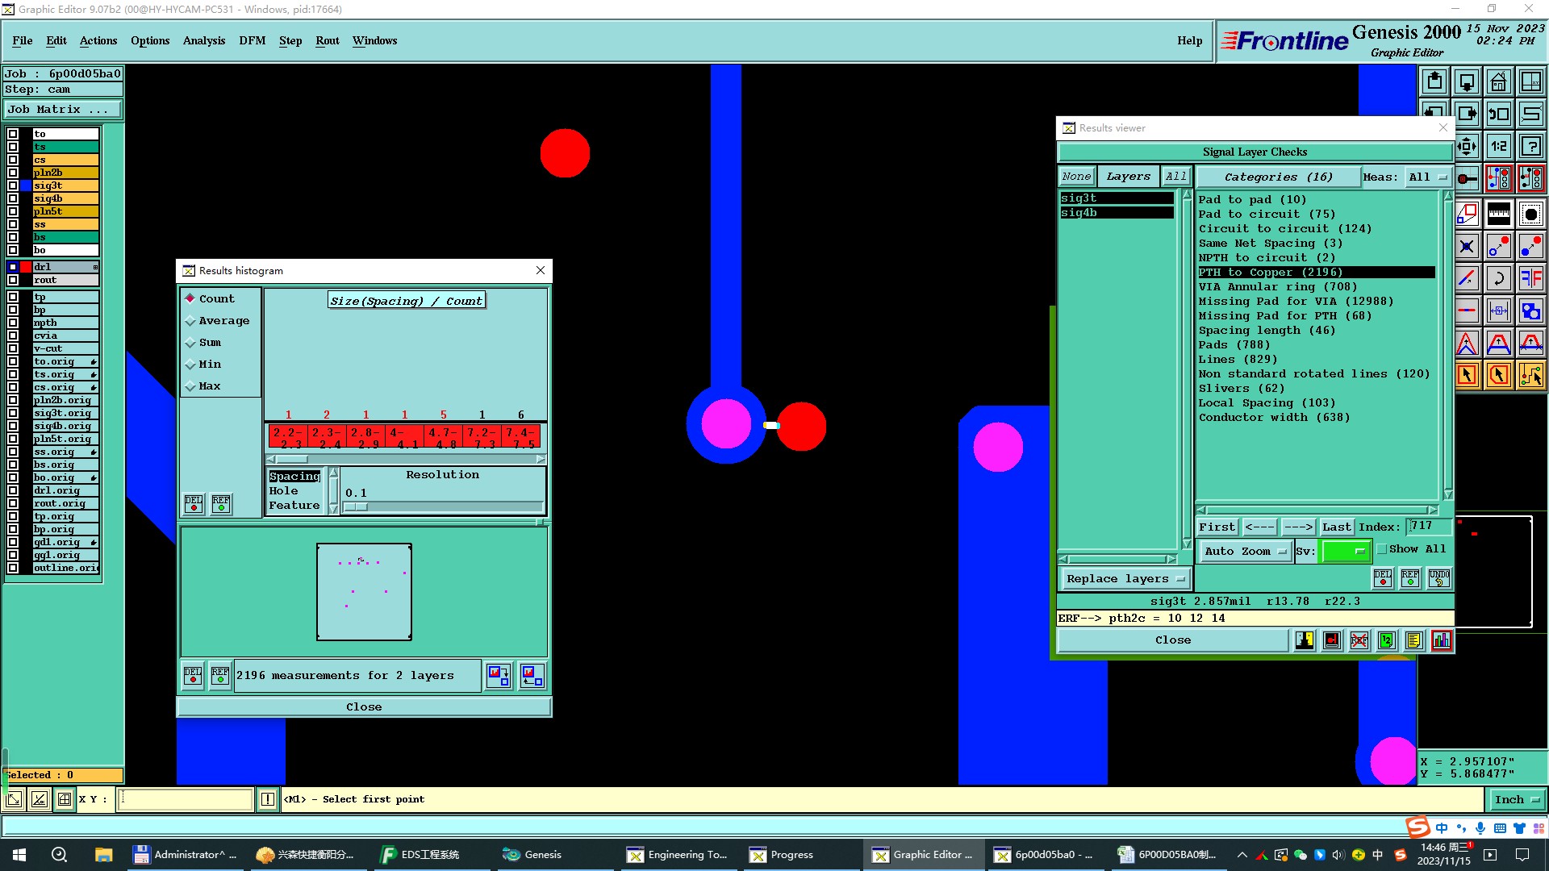This screenshot has height=871, width=1549.
Task: Click the Last result button
Action: pyautogui.click(x=1336, y=527)
